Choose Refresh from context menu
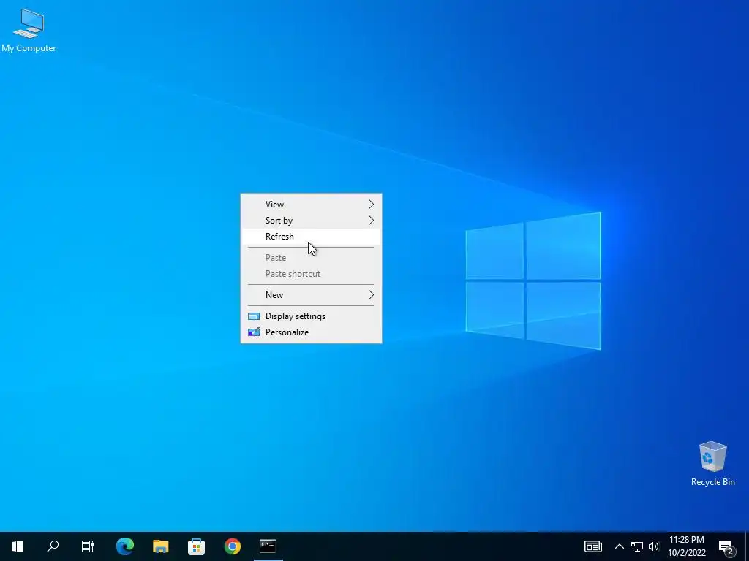 311,237
